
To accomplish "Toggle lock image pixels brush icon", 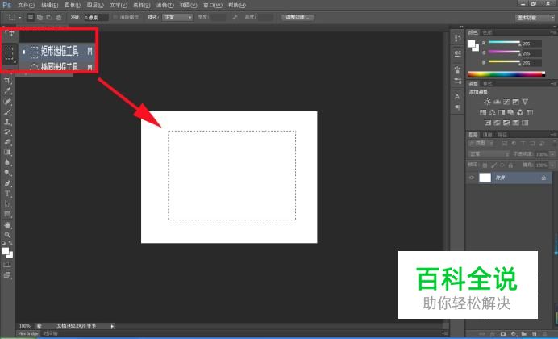I will coord(493,165).
